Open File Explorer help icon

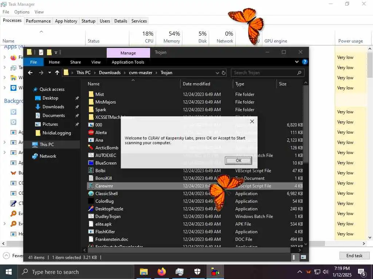[x=305, y=62]
